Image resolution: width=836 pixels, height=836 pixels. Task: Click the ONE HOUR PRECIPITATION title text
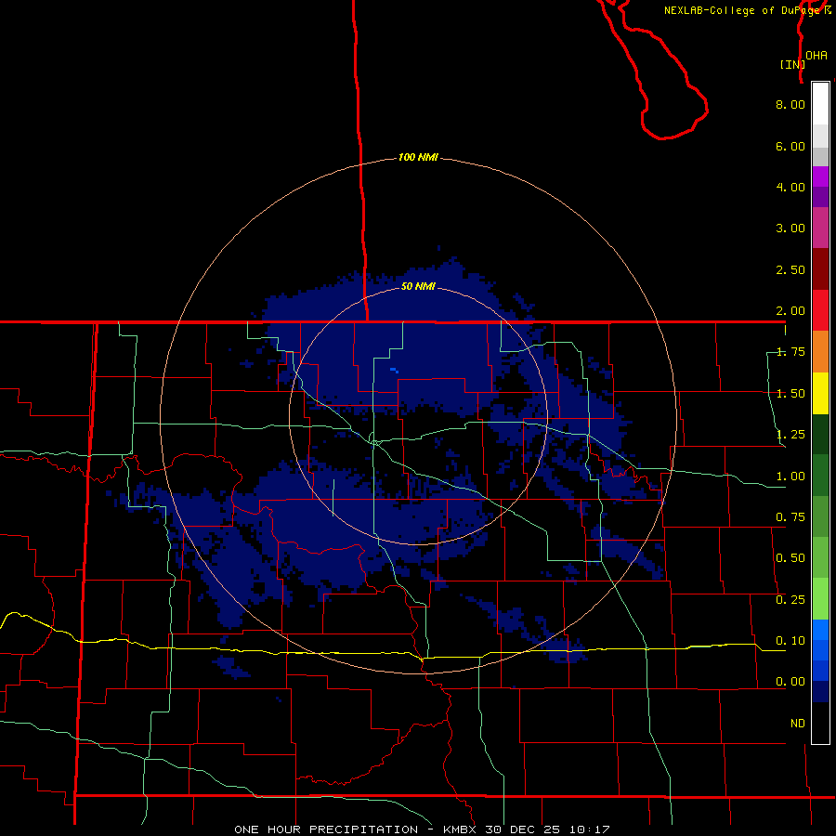click(x=326, y=829)
